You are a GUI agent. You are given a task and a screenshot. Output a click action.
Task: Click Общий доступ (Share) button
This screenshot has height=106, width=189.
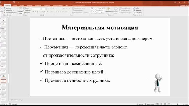click(x=184, y=5)
